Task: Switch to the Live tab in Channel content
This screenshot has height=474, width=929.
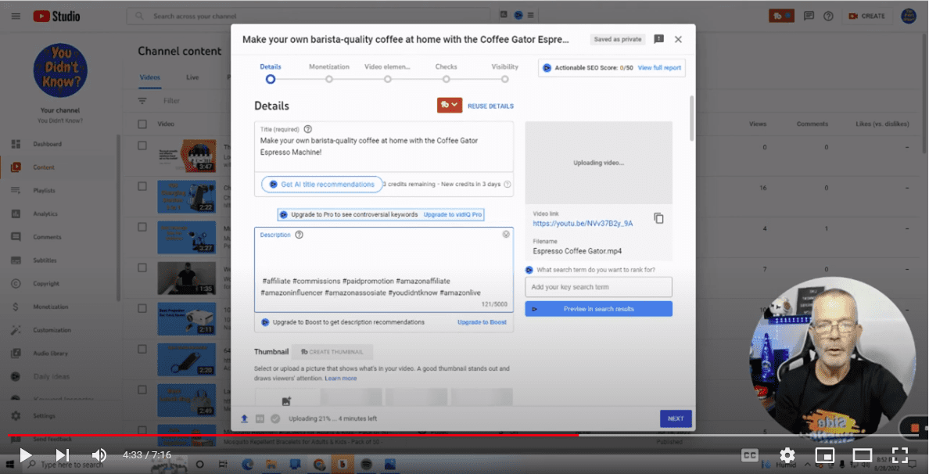Action: (192, 77)
